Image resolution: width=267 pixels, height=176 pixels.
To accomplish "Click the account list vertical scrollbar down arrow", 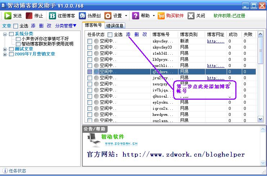I will click(x=261, y=119).
